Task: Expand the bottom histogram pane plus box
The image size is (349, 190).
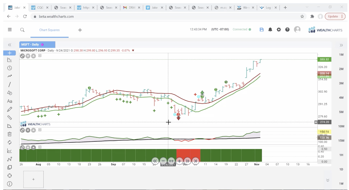Action: (40, 147)
